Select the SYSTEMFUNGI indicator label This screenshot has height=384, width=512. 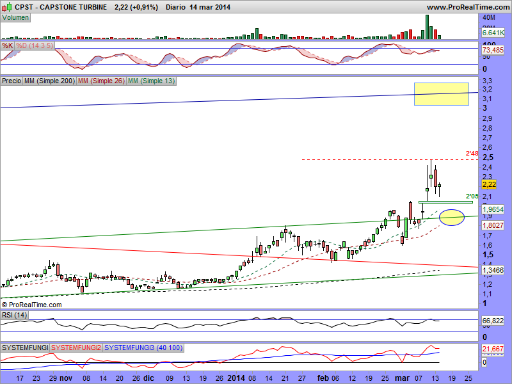tap(25, 348)
